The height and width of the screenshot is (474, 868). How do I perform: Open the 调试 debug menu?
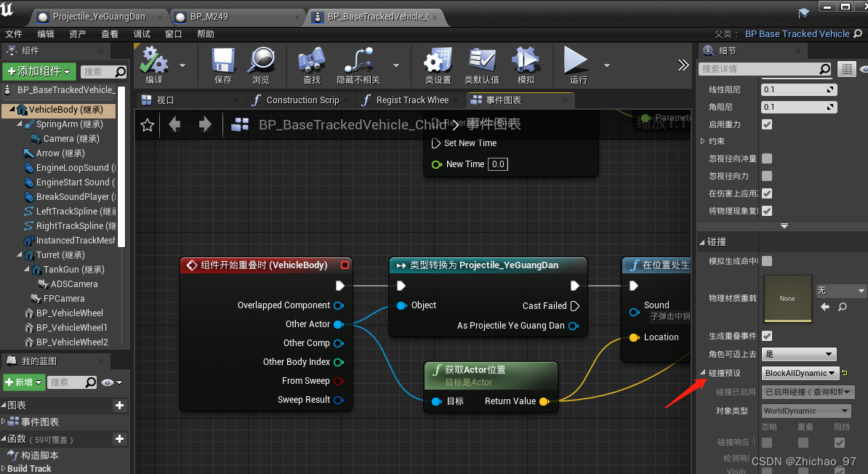click(142, 34)
